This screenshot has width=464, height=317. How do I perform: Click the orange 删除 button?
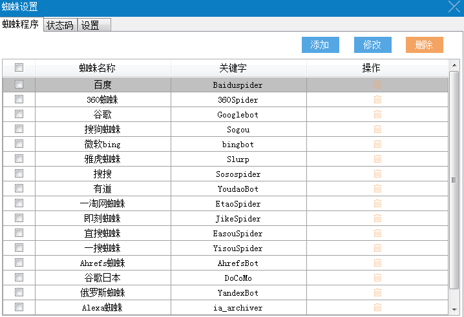[425, 45]
